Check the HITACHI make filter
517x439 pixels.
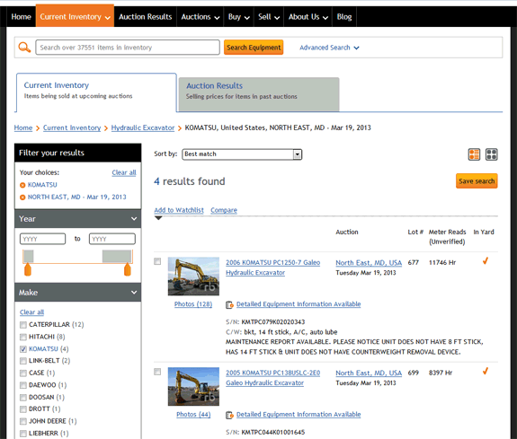click(x=23, y=337)
